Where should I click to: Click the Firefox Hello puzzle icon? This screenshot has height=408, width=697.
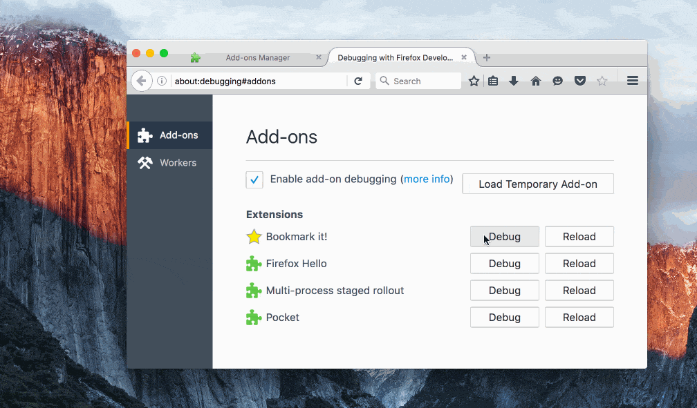tap(254, 264)
